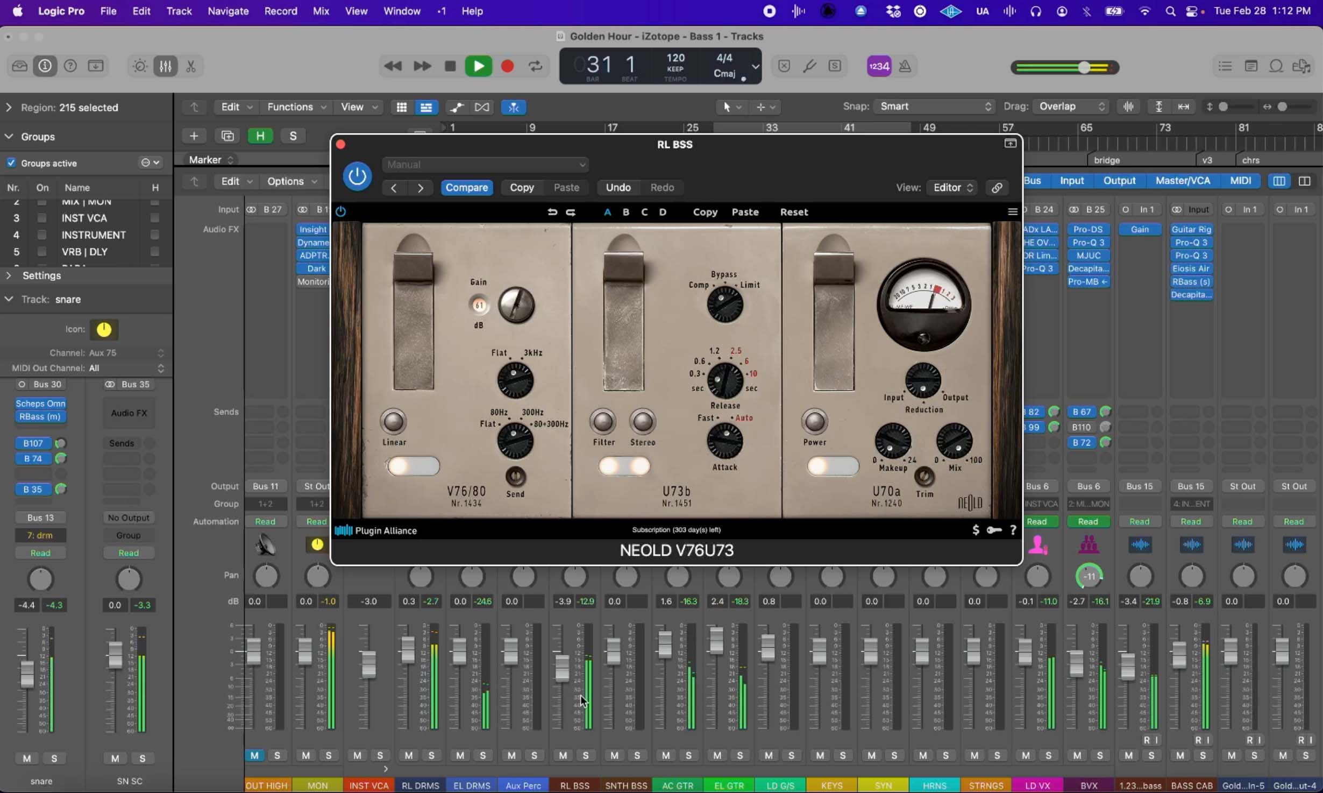The width and height of the screenshot is (1323, 793).
Task: Toggle the purple Count-in 1234 button
Action: coord(879,66)
